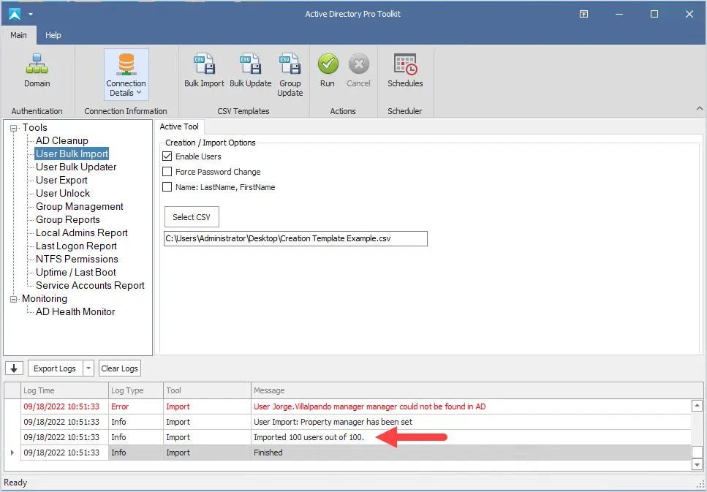Check Name: LastName, FirstName option
This screenshot has height=492, width=707.
point(167,187)
